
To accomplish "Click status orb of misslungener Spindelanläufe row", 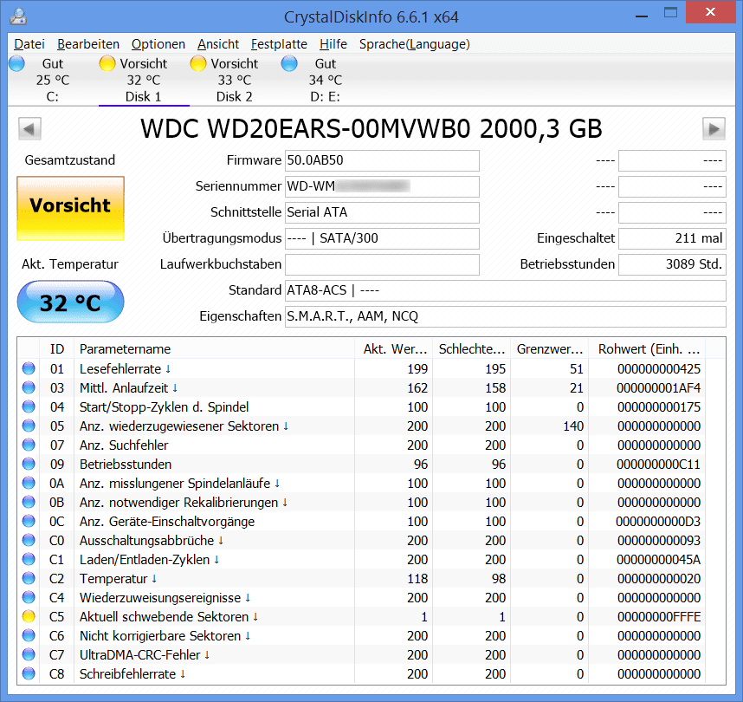I will pos(29,483).
